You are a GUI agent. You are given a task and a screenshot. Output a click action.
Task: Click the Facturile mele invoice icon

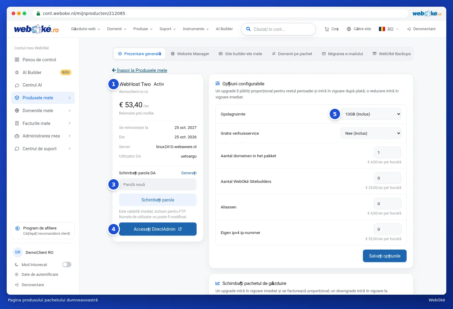tap(17, 123)
